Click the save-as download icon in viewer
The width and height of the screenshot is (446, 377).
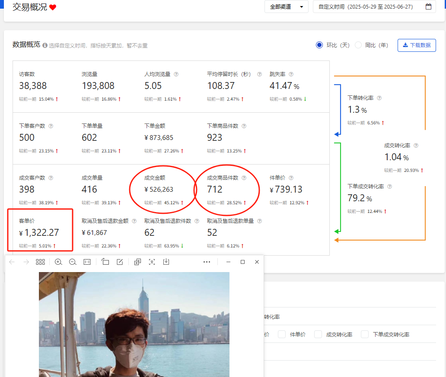(166, 262)
